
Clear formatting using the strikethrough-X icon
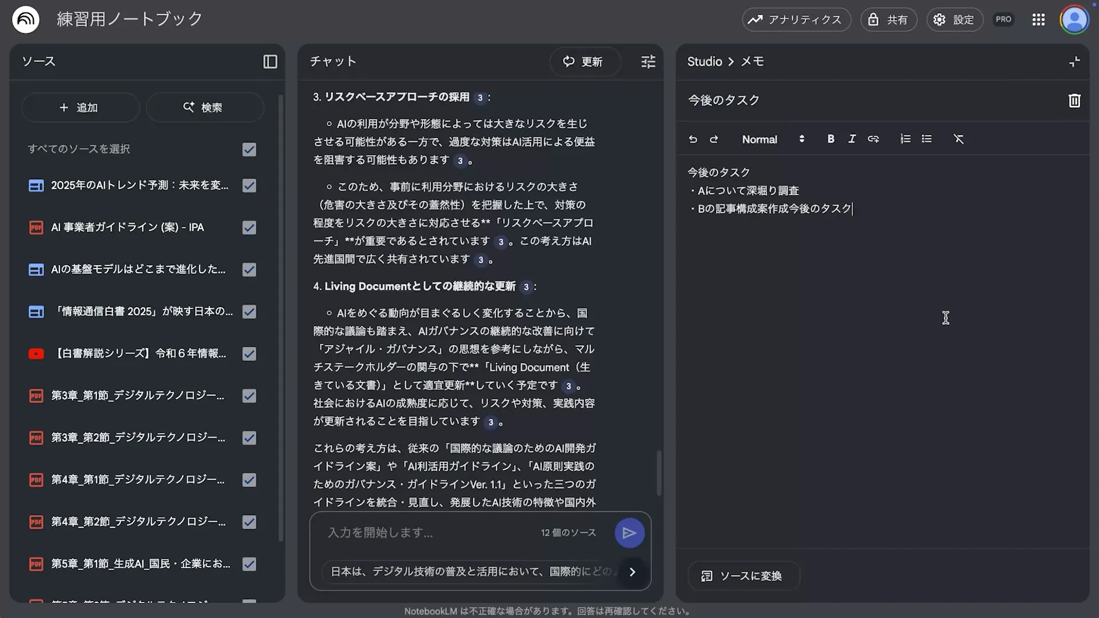pyautogui.click(x=959, y=139)
